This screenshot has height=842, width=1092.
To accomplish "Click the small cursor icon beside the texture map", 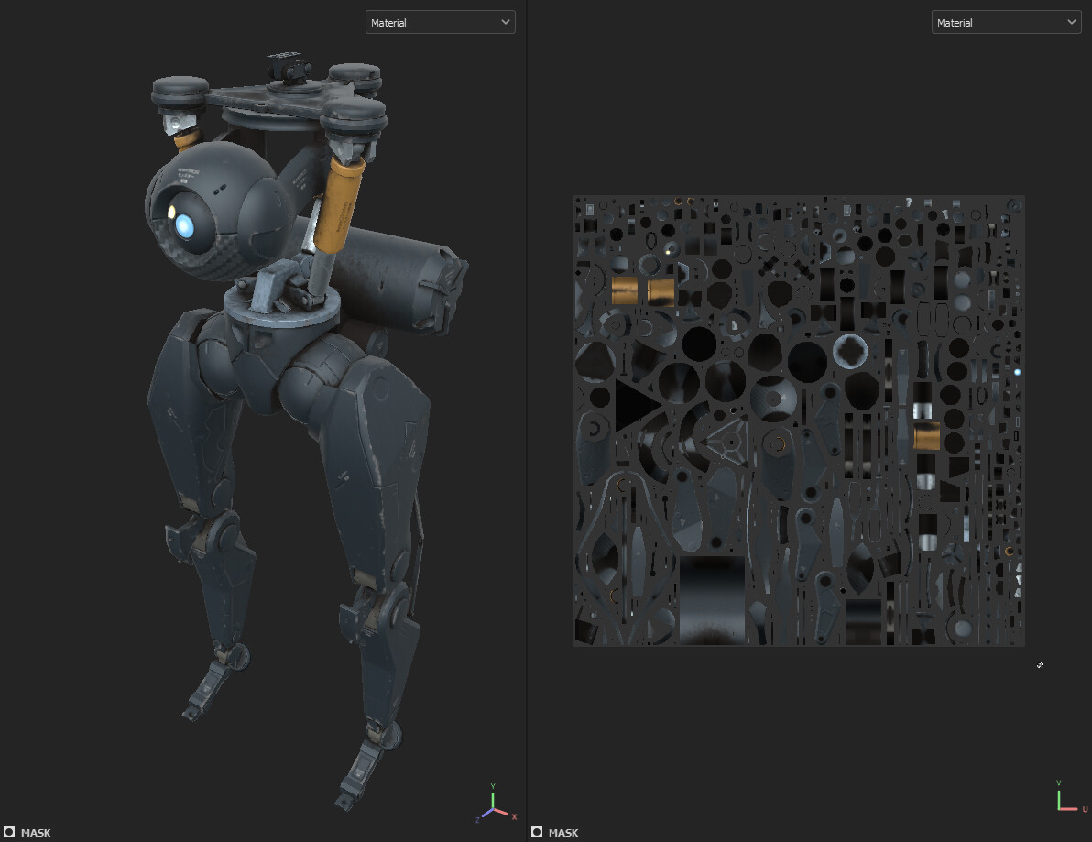I will (x=1040, y=665).
